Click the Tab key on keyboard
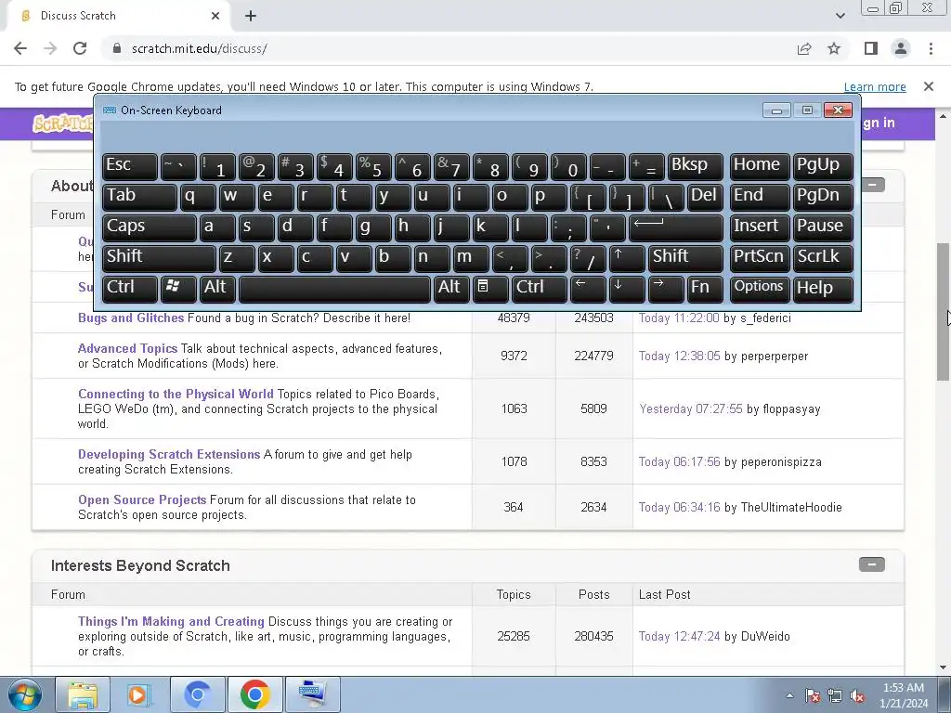 pos(139,197)
